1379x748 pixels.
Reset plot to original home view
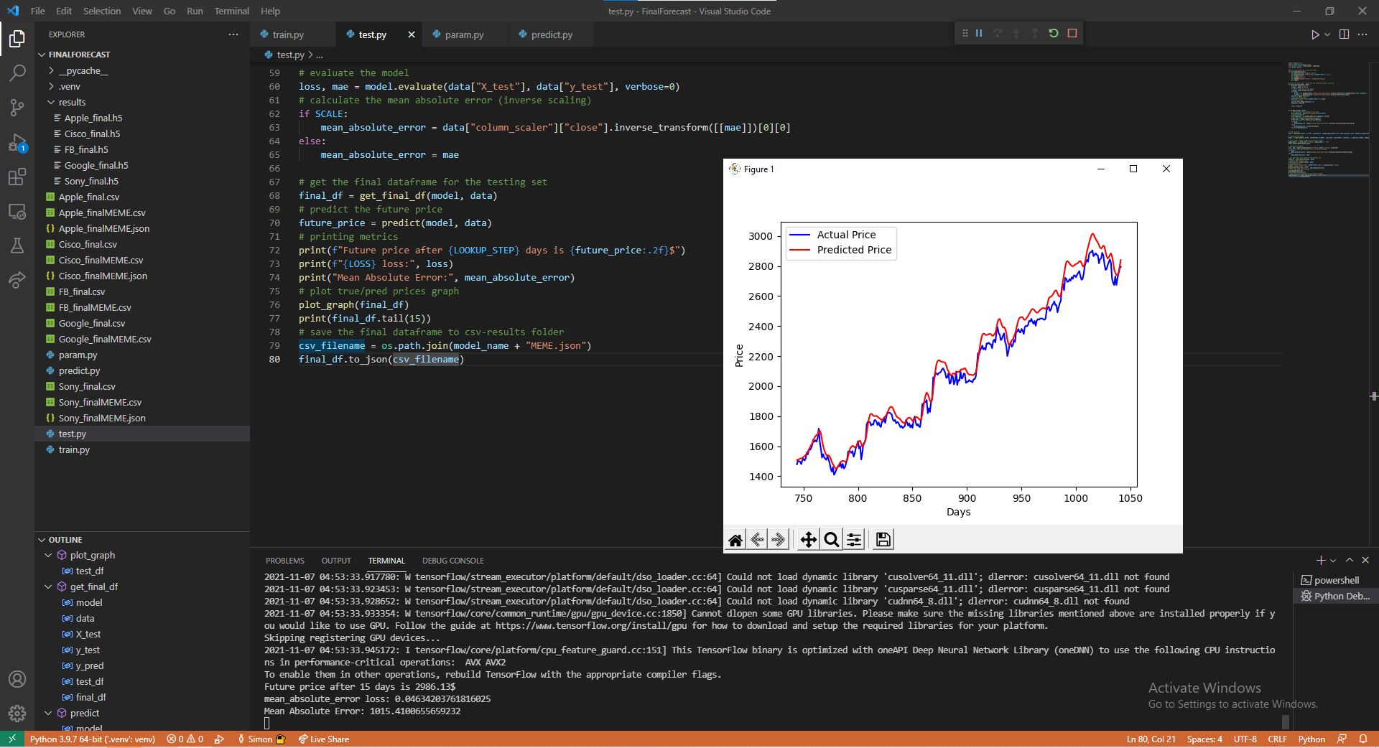[735, 540]
